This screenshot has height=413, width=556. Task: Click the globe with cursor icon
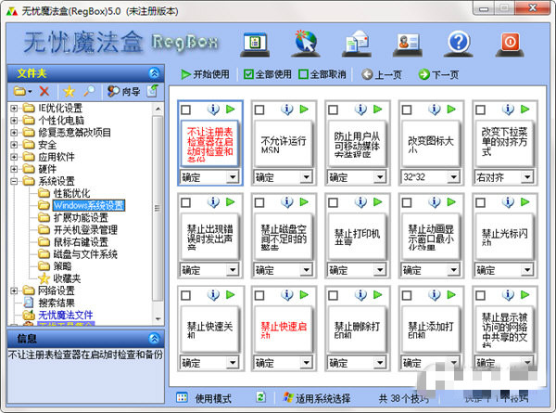[x=306, y=44]
